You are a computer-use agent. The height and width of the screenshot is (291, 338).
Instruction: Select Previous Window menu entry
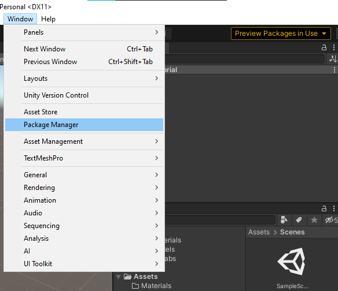tap(84, 62)
